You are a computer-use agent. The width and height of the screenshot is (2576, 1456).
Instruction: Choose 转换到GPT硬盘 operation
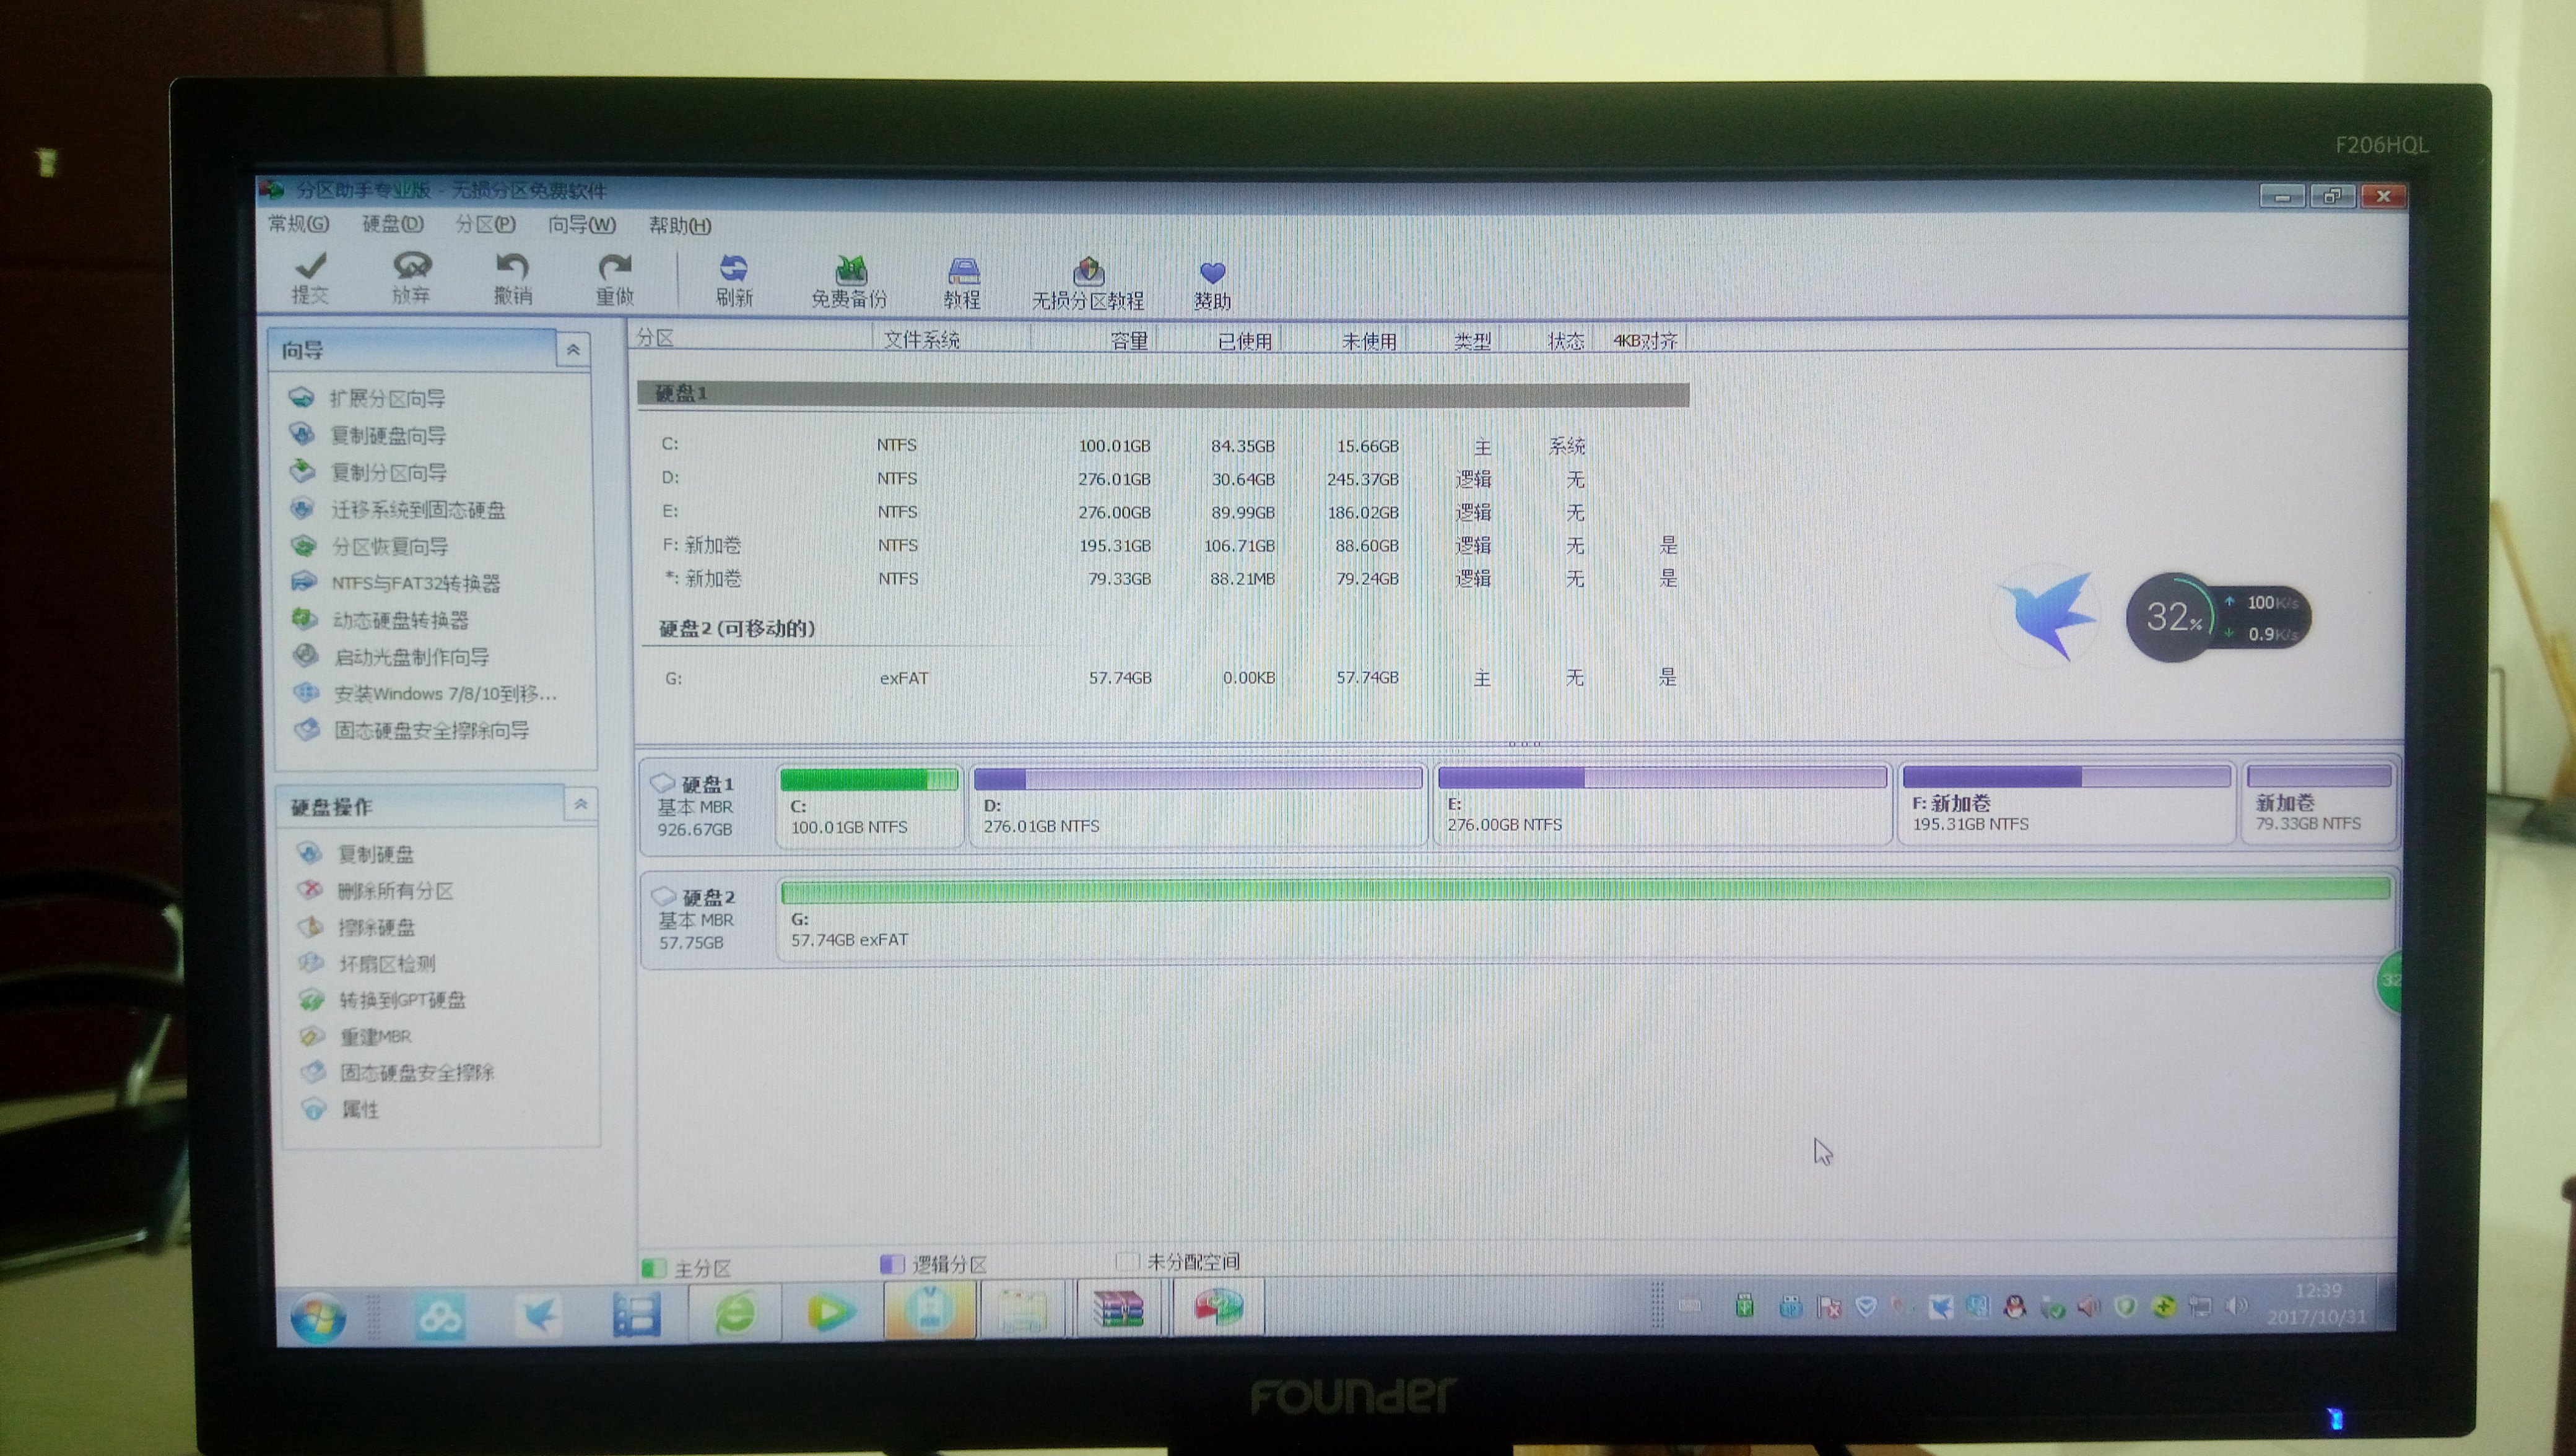(402, 1000)
